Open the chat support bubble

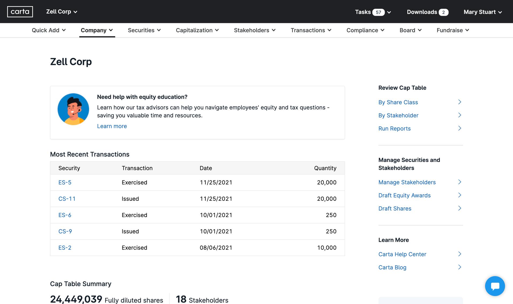tap(495, 286)
